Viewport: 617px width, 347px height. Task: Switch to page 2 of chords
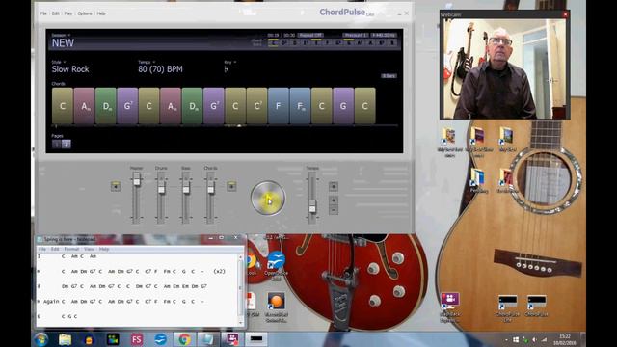tap(67, 144)
